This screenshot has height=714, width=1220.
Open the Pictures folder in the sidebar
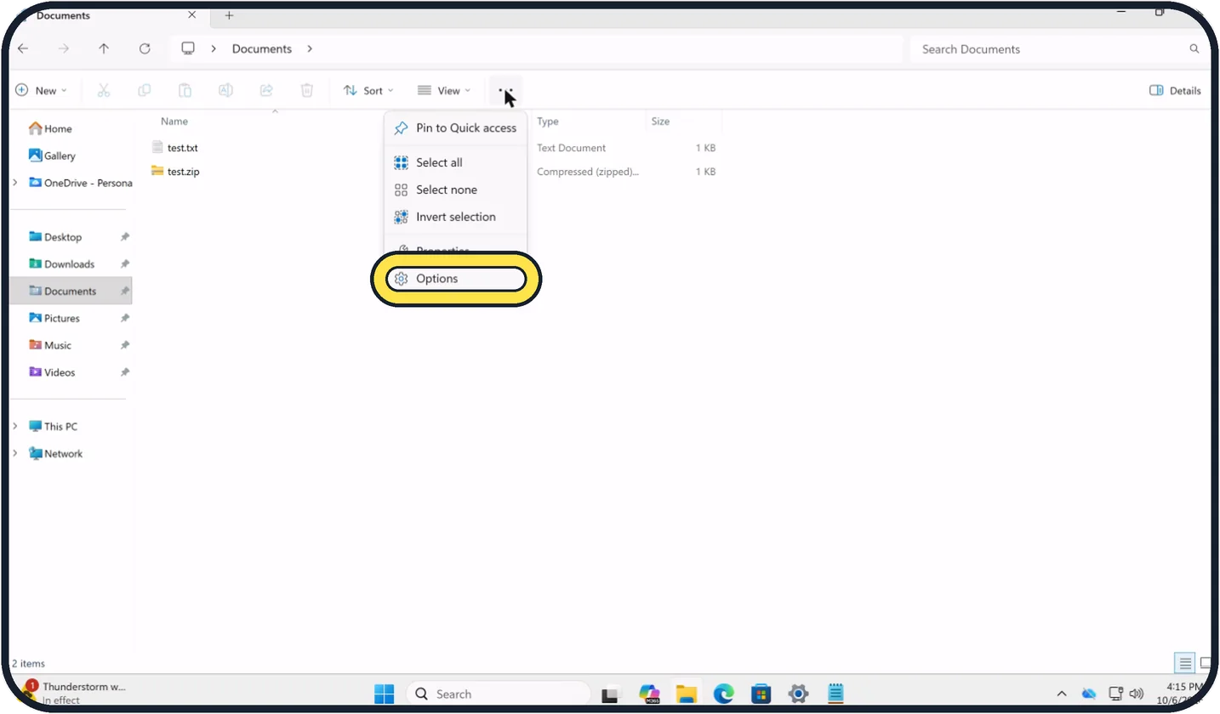(x=61, y=318)
